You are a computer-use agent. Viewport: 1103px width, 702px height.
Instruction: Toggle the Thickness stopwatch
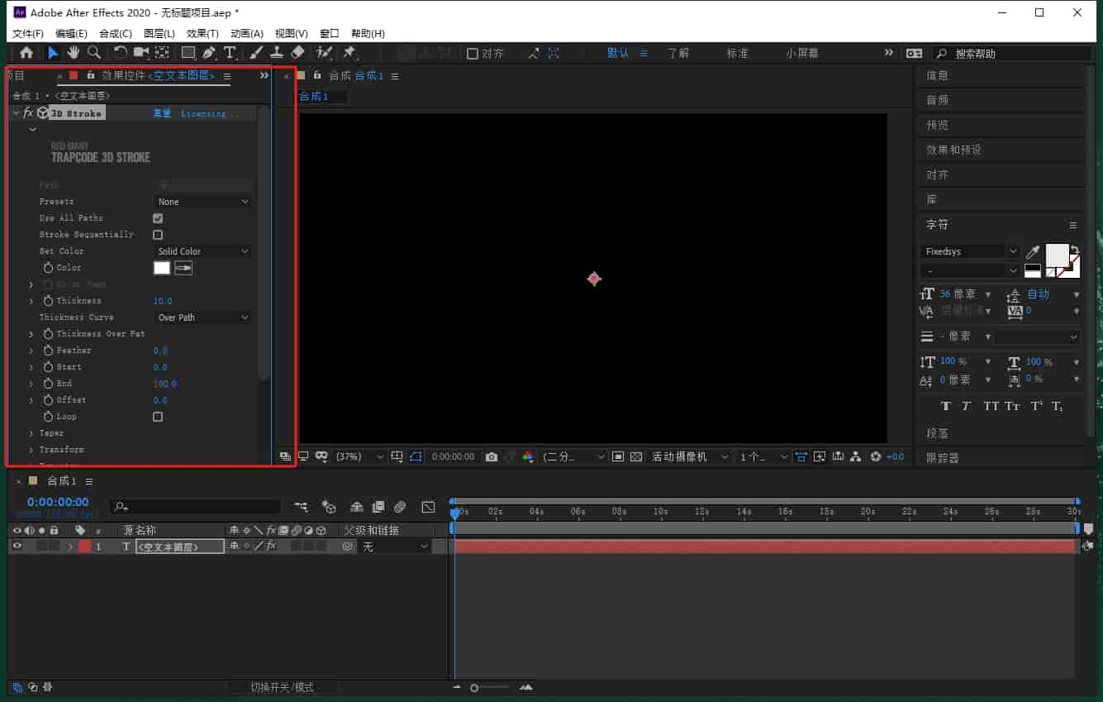(x=48, y=301)
